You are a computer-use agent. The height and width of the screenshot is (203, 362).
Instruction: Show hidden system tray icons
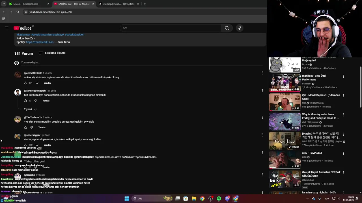point(307,198)
